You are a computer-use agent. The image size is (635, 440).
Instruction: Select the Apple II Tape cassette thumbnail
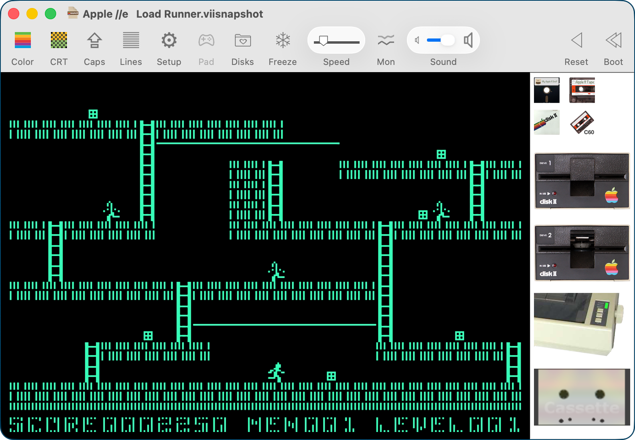[582, 90]
